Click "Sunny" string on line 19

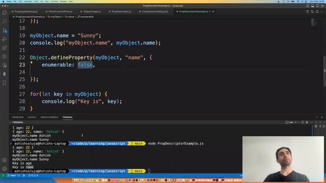tap(88, 36)
